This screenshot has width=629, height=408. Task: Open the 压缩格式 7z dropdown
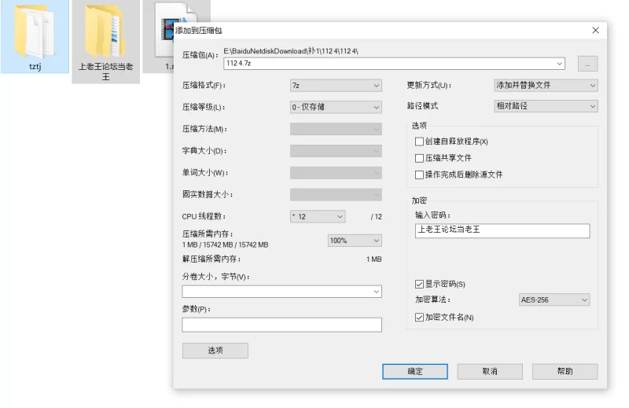pyautogui.click(x=336, y=86)
